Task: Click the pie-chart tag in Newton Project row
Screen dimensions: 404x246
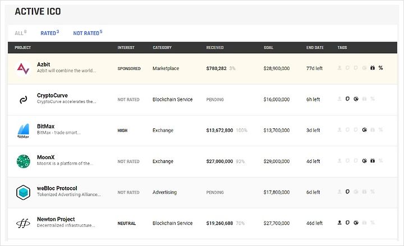Action: [x=356, y=222]
